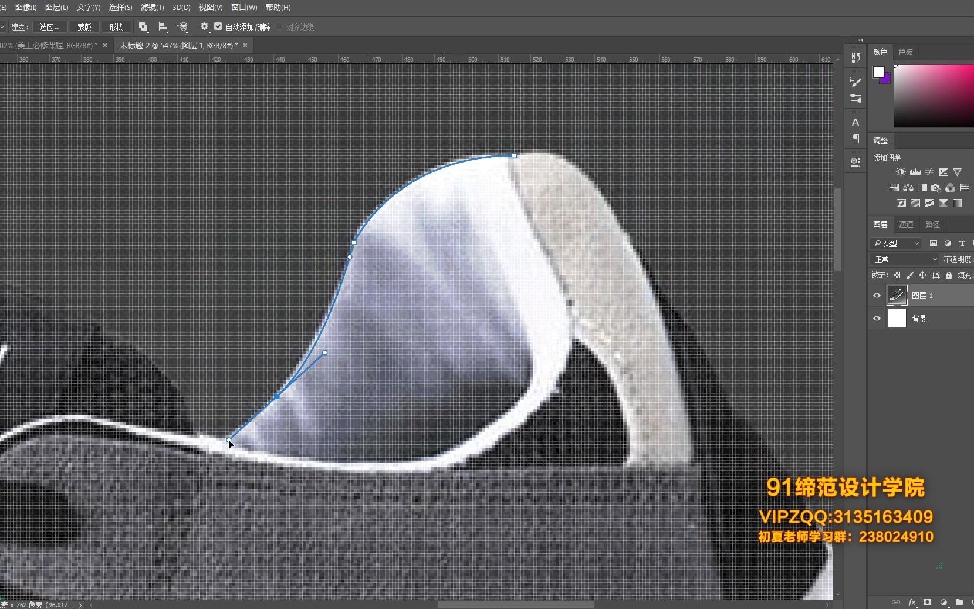
Task: Open 视图(V) menu
Action: point(211,7)
